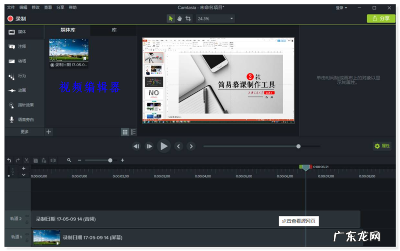Toggle lock on 轨道 1
Viewport: 400px width, 251px height.
coord(27,239)
